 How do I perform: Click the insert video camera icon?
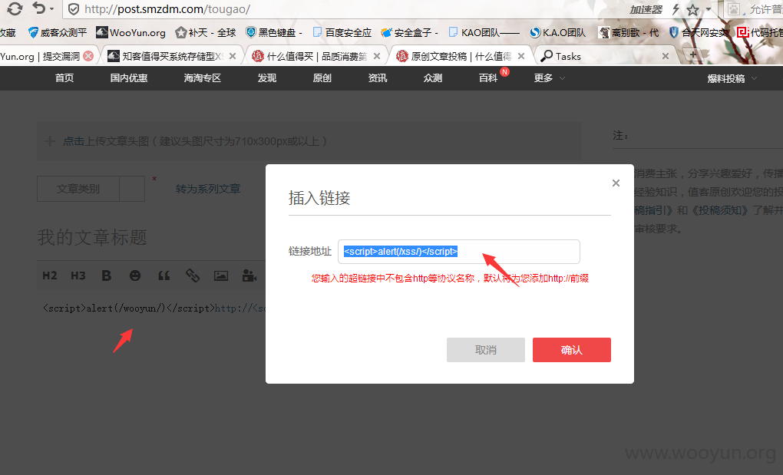249,275
